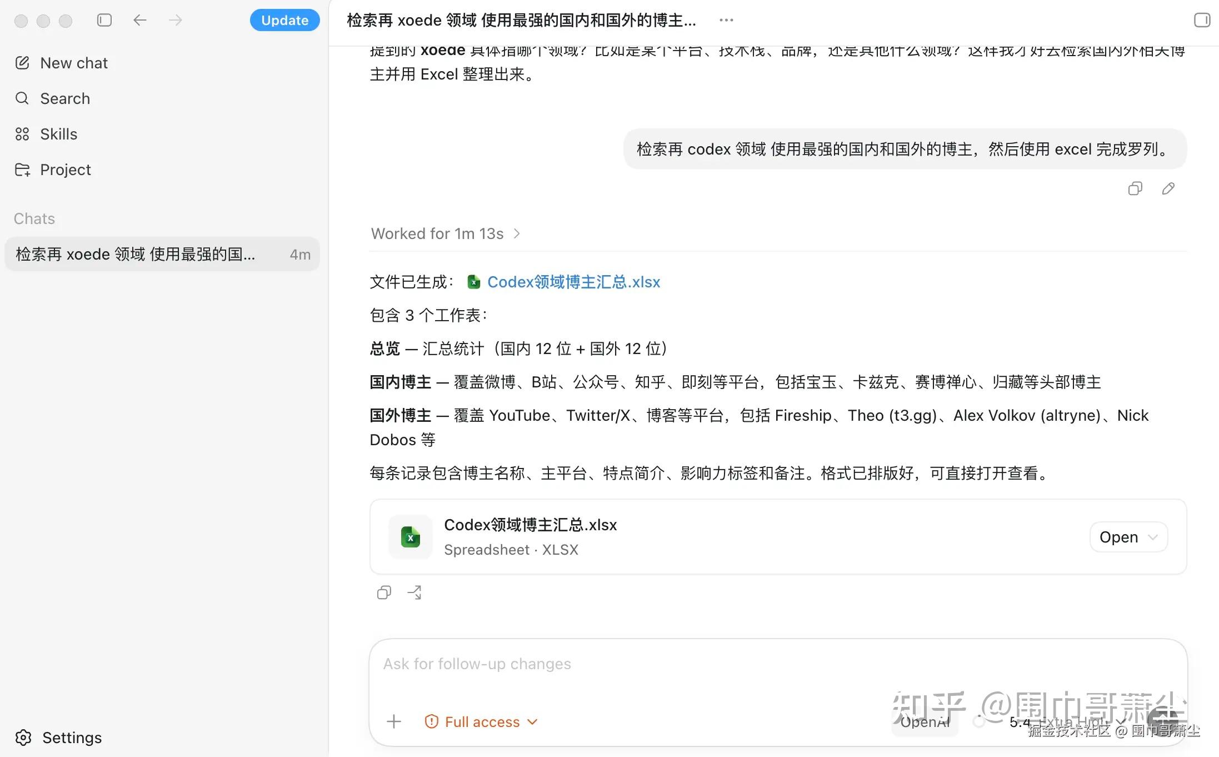
Task: Click the Full access warning icon
Action: (x=431, y=721)
